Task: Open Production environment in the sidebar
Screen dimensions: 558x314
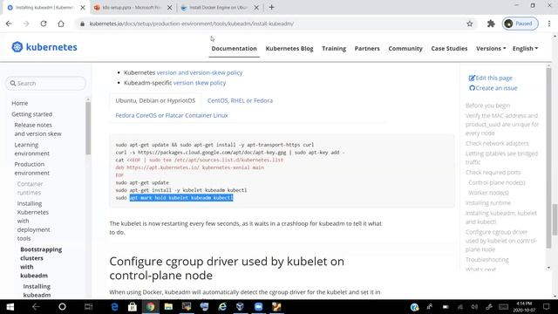Action: click(31, 168)
